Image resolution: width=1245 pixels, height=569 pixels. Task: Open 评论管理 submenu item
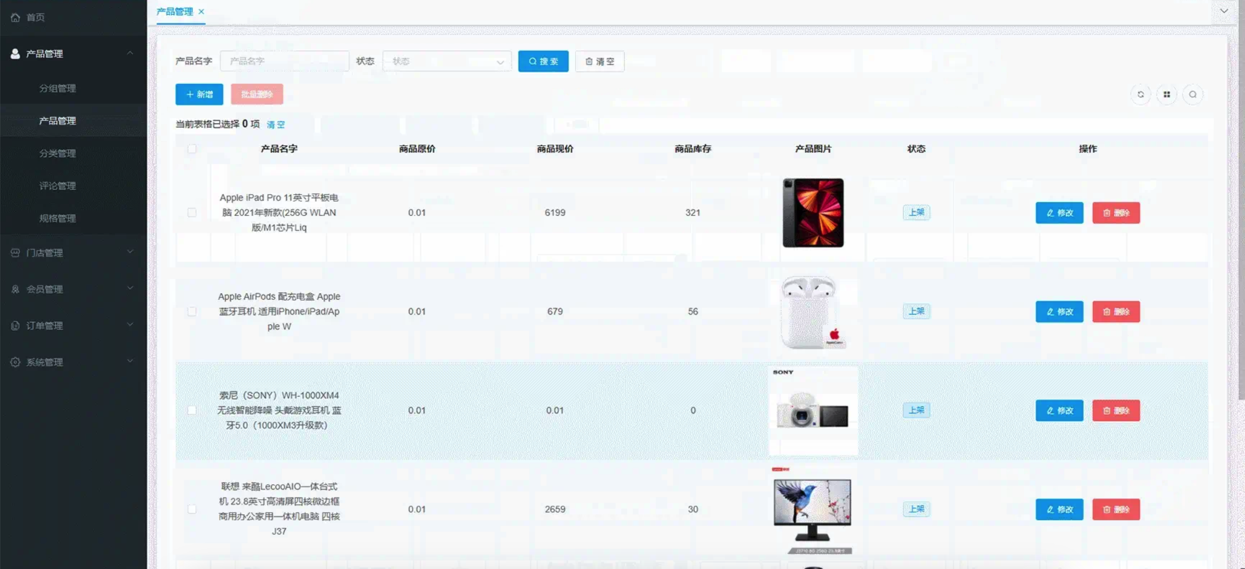(x=74, y=185)
